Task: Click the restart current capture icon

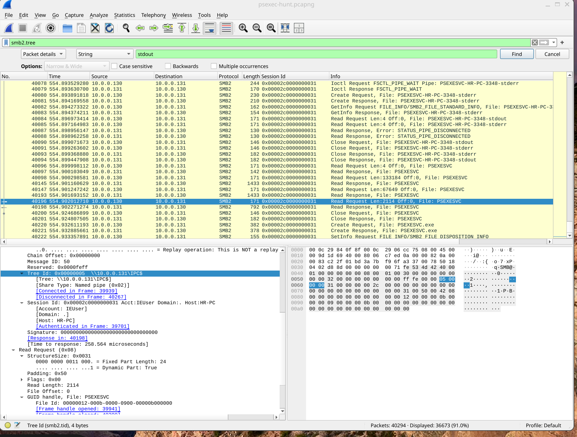Action: pos(36,28)
